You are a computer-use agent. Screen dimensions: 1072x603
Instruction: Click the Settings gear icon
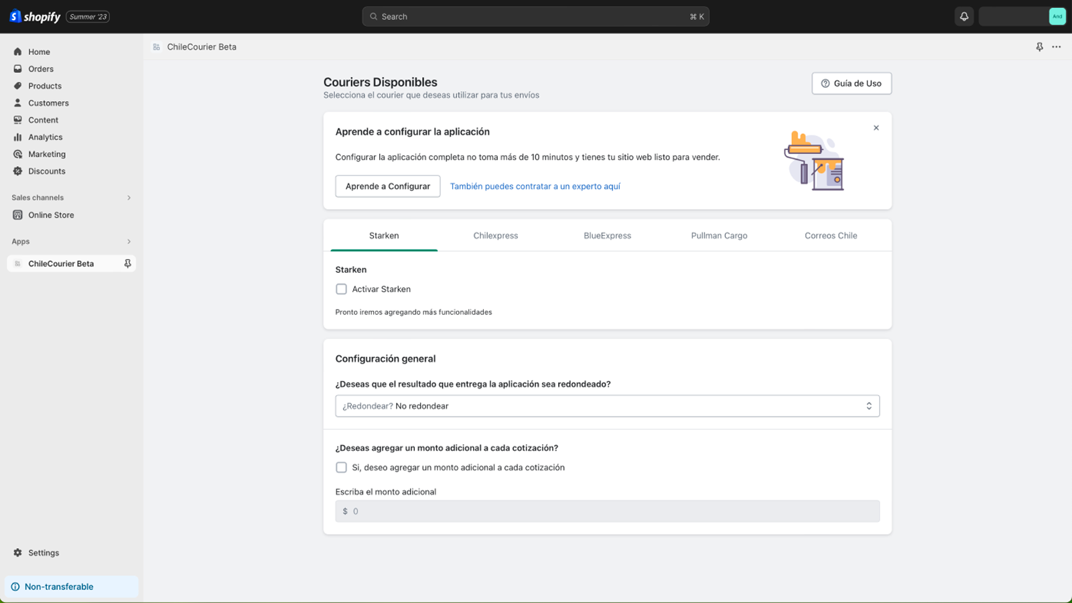tap(17, 553)
